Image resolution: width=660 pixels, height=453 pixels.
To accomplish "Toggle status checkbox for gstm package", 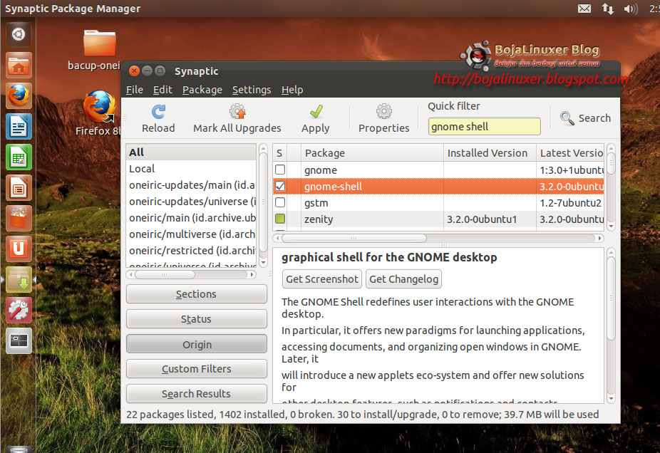I will [280, 202].
